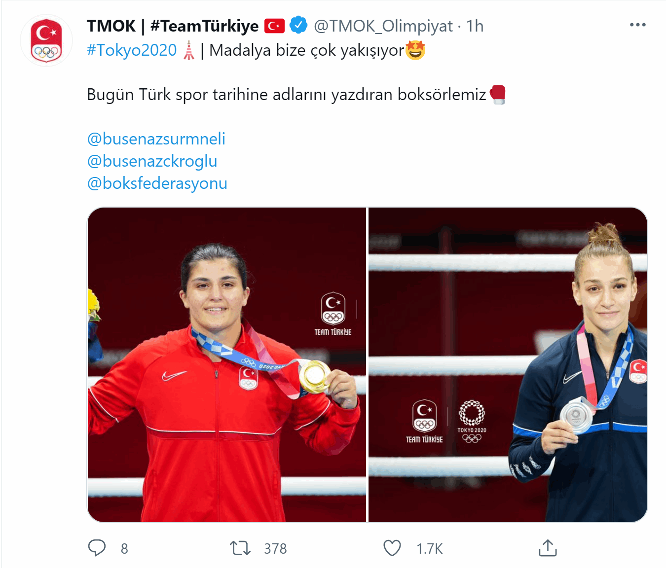Click the 1.7K likes count

click(429, 548)
